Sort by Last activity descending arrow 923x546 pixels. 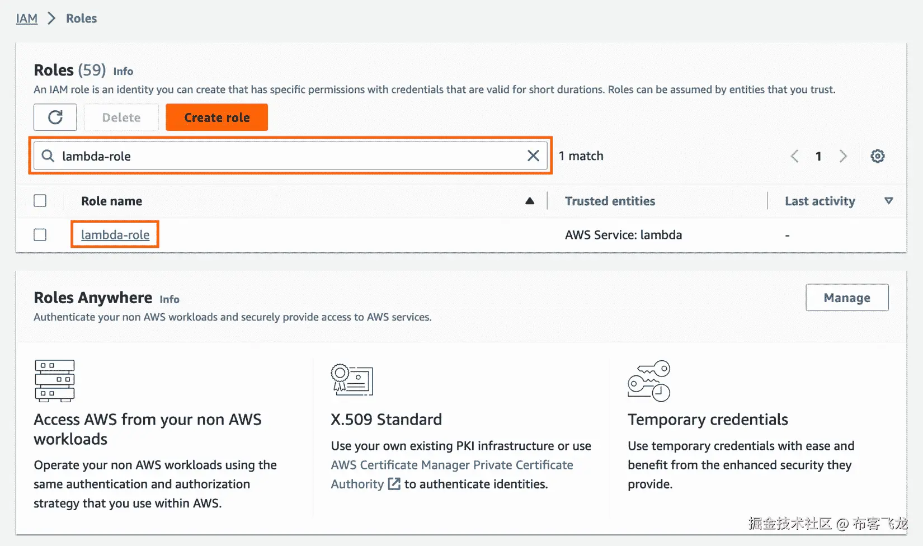pos(888,201)
